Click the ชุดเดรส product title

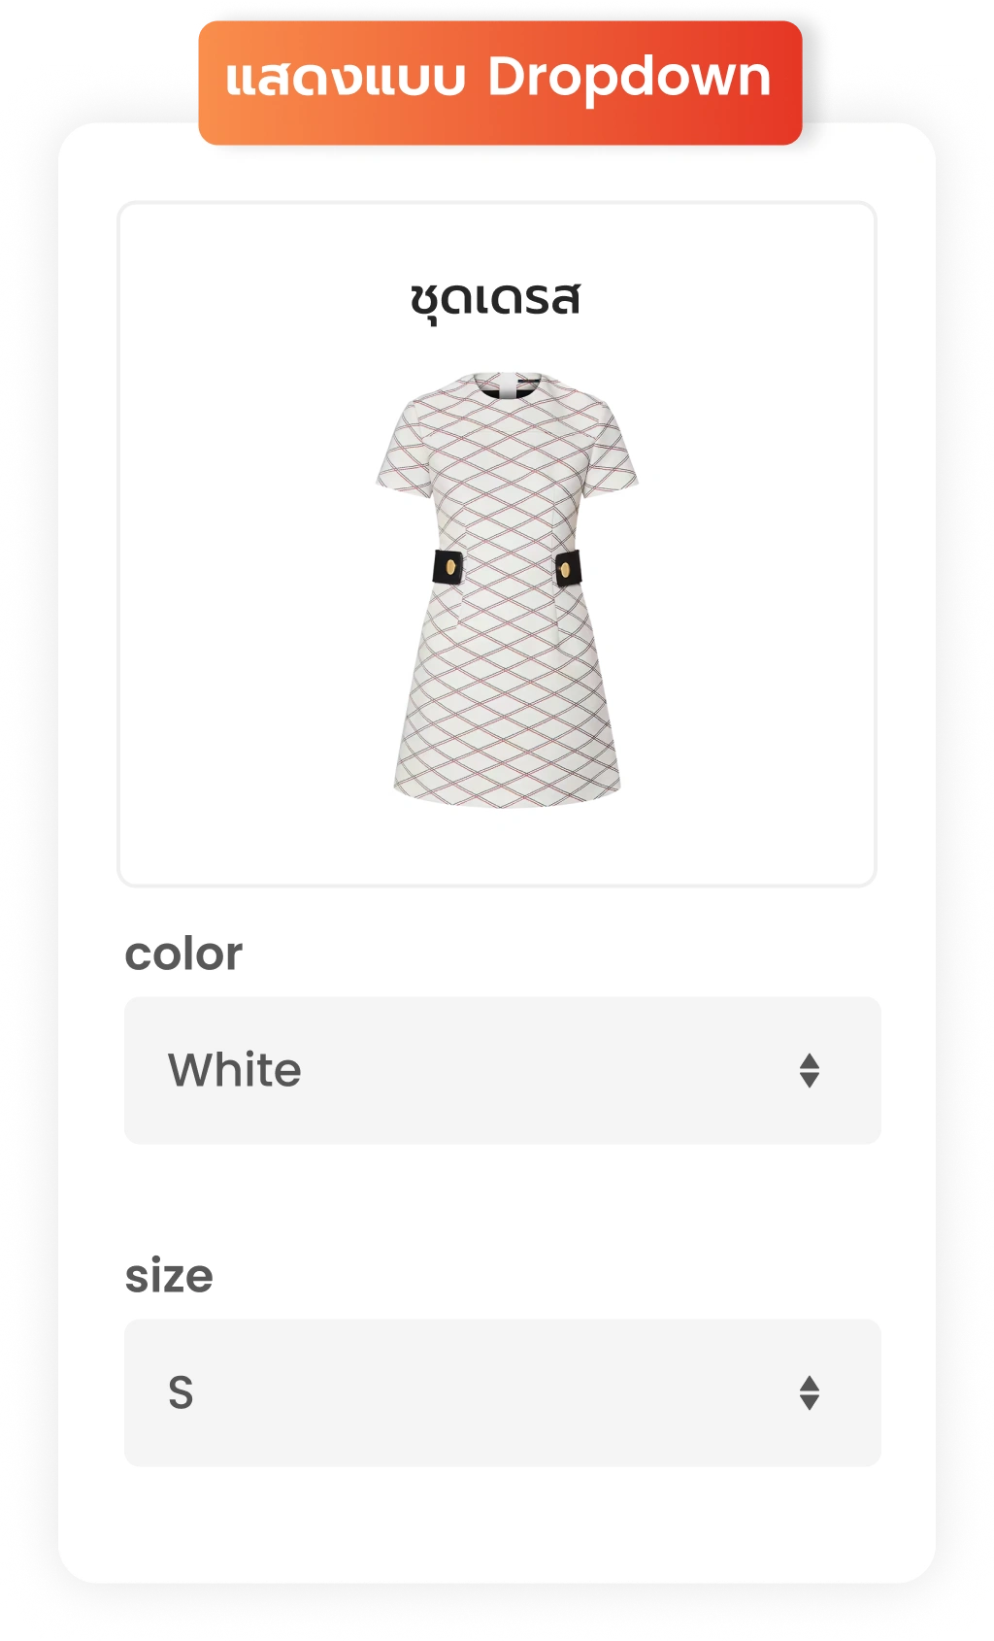[495, 299]
